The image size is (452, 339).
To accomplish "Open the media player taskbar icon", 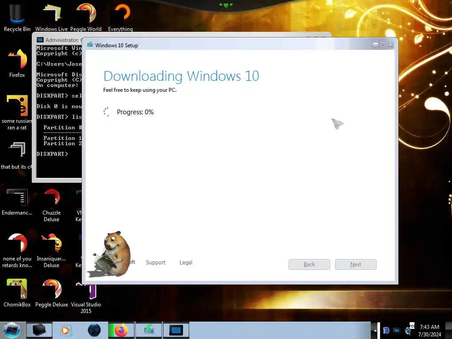I will coord(66,330).
